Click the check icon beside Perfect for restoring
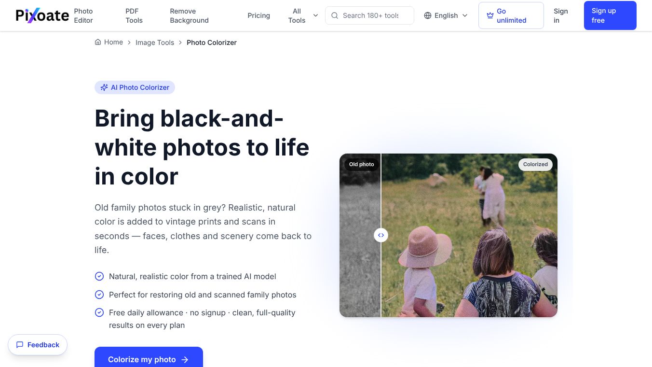Viewport: 652px width, 367px height. point(99,295)
